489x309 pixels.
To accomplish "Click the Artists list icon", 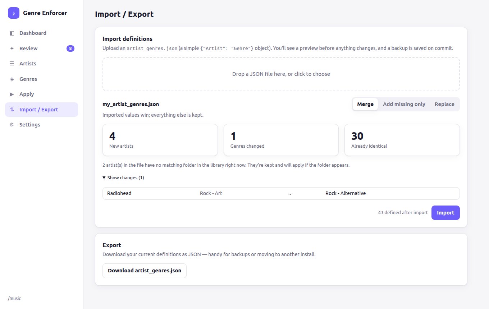I will tap(12, 64).
